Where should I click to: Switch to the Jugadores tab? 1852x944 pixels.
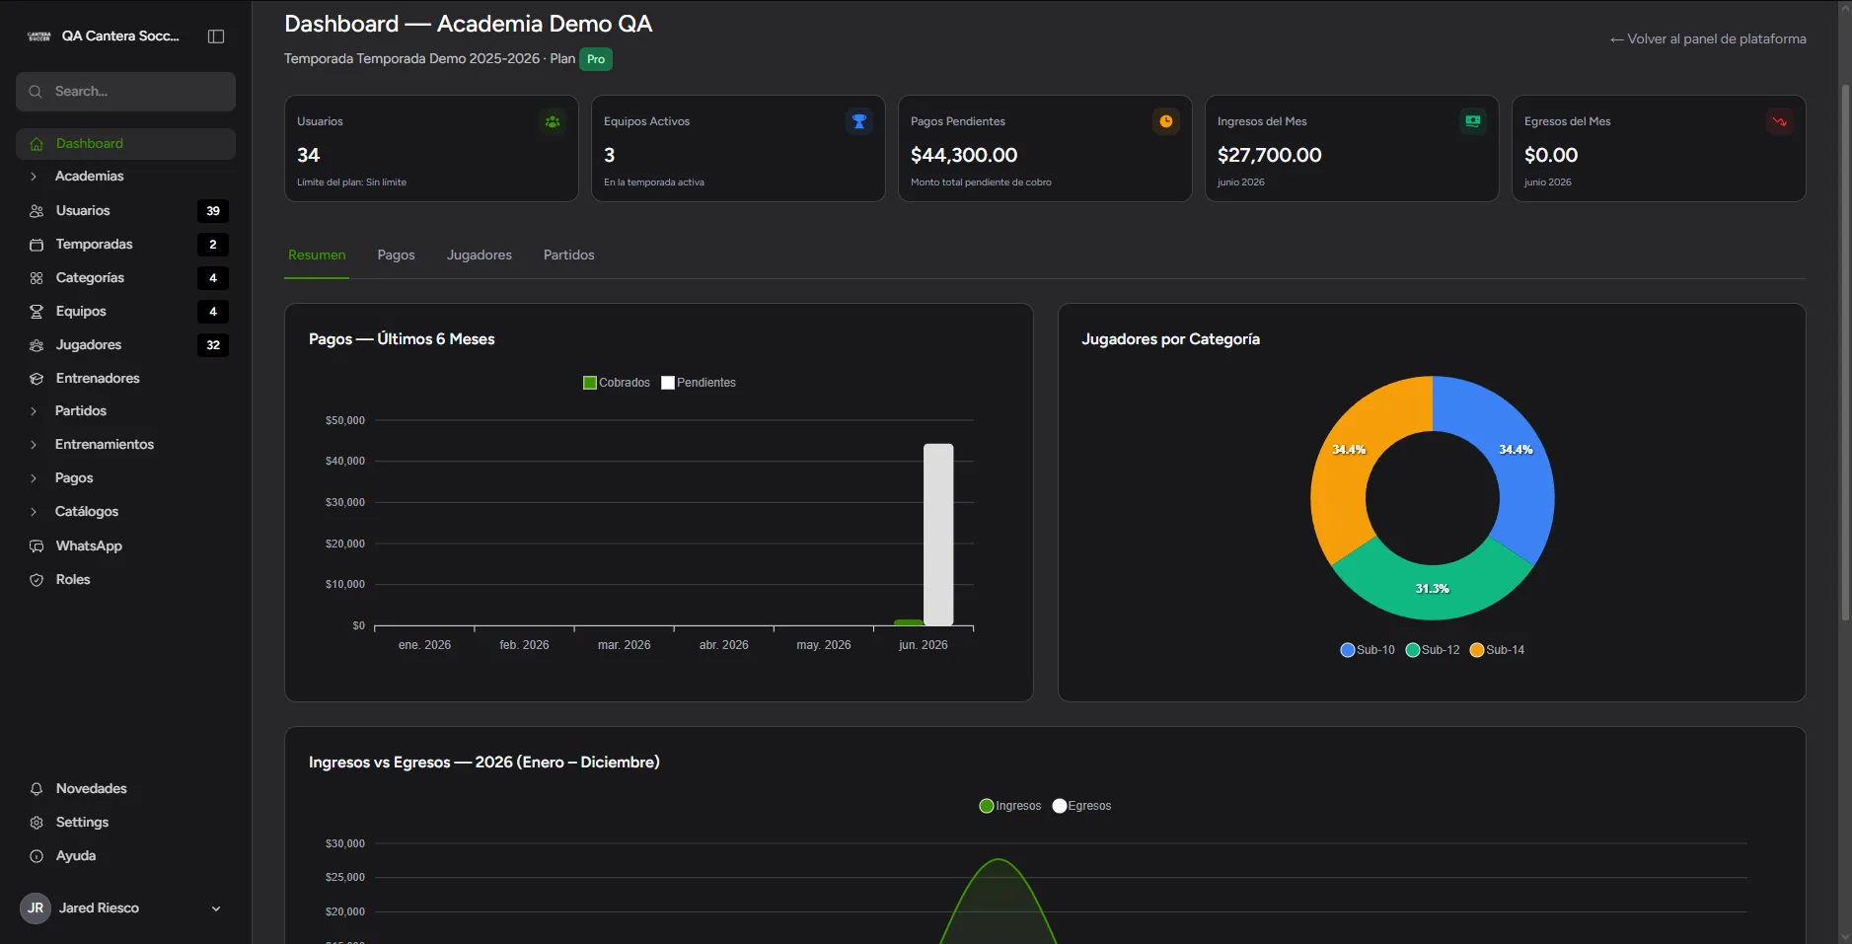click(480, 254)
